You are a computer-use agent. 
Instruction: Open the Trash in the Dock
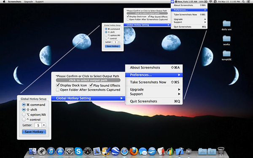pyautogui.click(x=221, y=151)
